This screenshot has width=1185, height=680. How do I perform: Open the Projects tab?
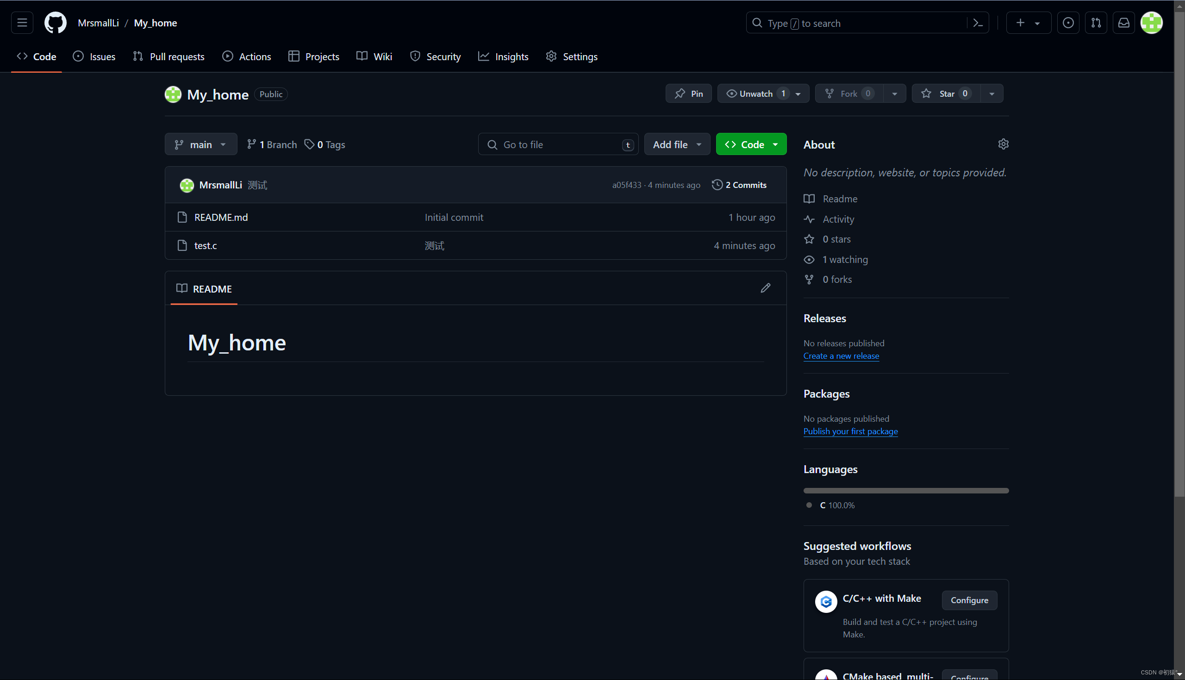tap(314, 56)
